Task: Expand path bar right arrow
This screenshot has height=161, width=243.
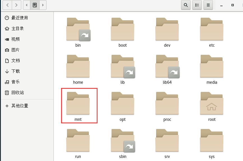Action: tap(43, 5)
